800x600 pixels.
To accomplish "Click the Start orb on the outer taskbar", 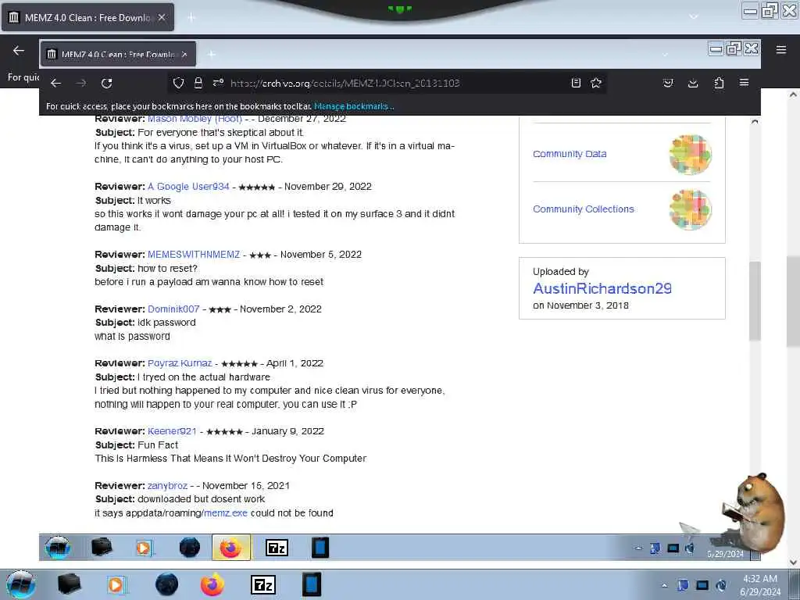I will (21, 585).
